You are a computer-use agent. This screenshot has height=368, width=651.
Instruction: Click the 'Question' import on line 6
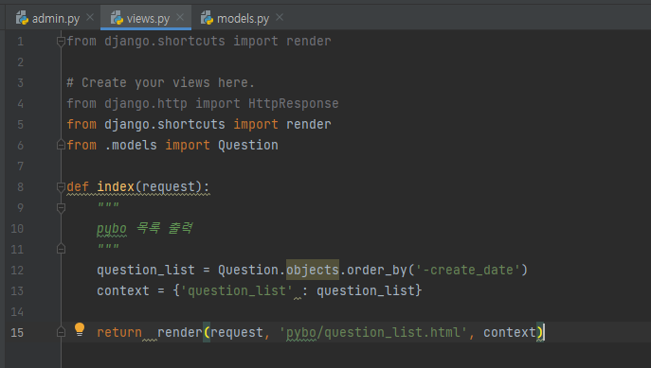(x=248, y=145)
